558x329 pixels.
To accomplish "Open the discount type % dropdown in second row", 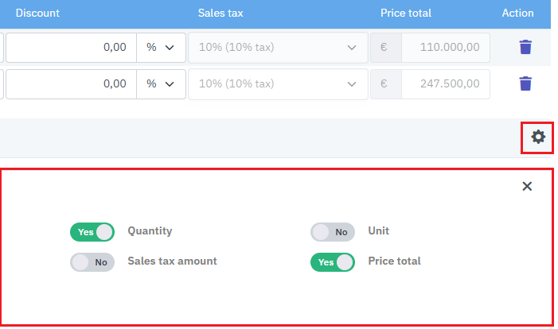I will pyautogui.click(x=161, y=83).
